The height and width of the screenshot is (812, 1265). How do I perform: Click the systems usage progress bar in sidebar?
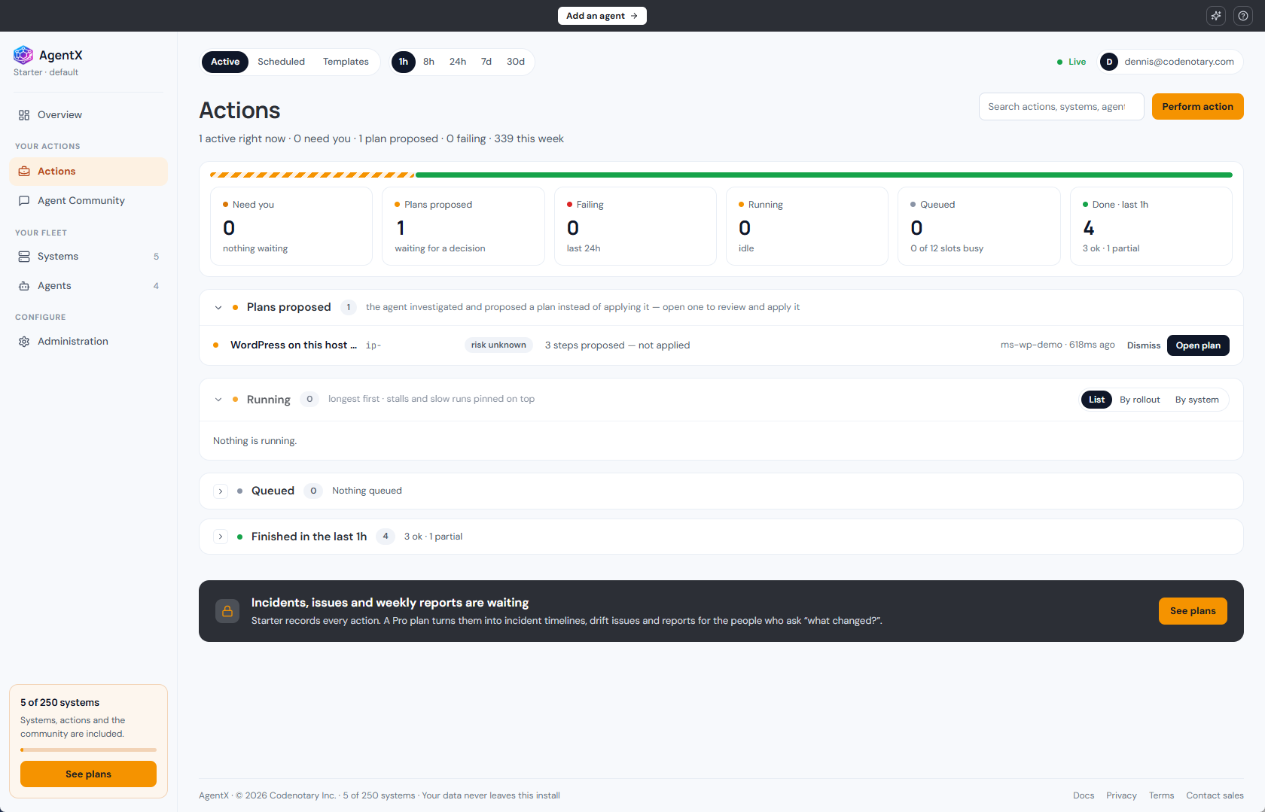pyautogui.click(x=88, y=750)
